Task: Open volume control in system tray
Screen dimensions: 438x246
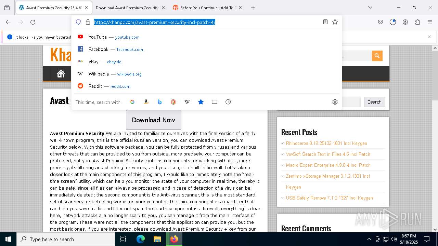Action: (394, 239)
